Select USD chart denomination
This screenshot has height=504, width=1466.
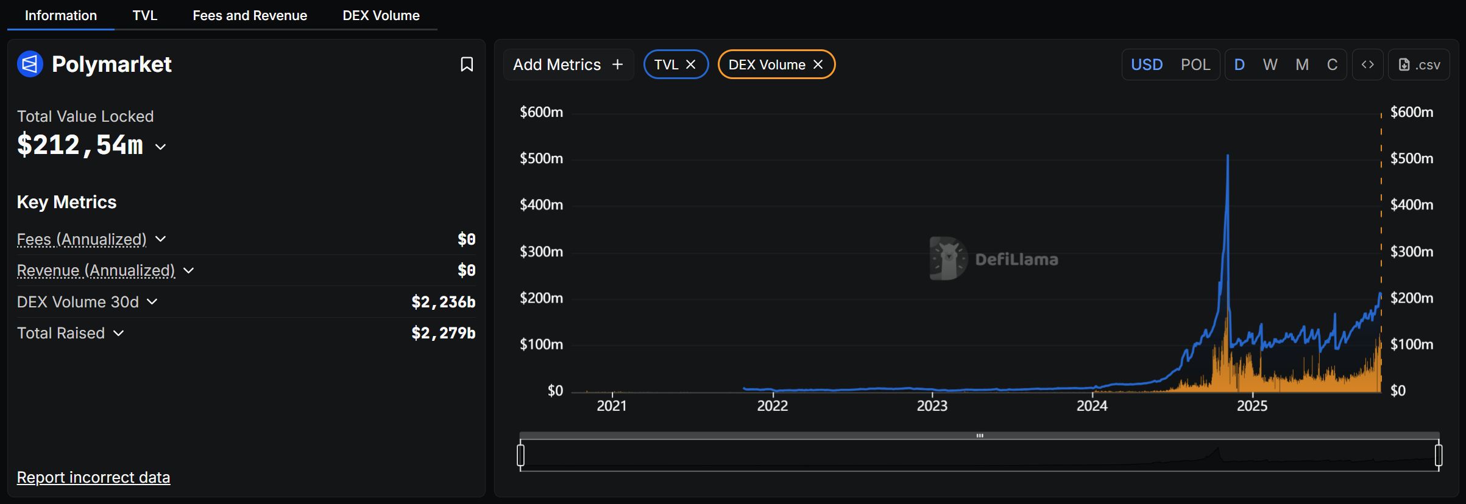coord(1147,65)
